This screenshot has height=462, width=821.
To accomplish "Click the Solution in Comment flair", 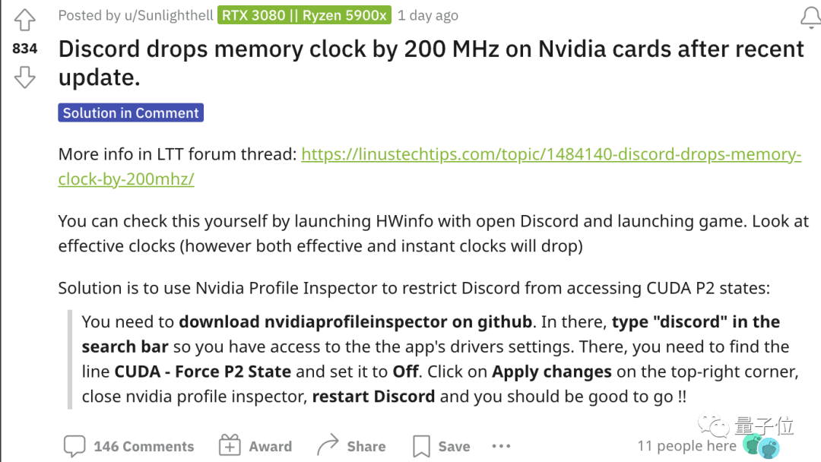I will click(131, 113).
